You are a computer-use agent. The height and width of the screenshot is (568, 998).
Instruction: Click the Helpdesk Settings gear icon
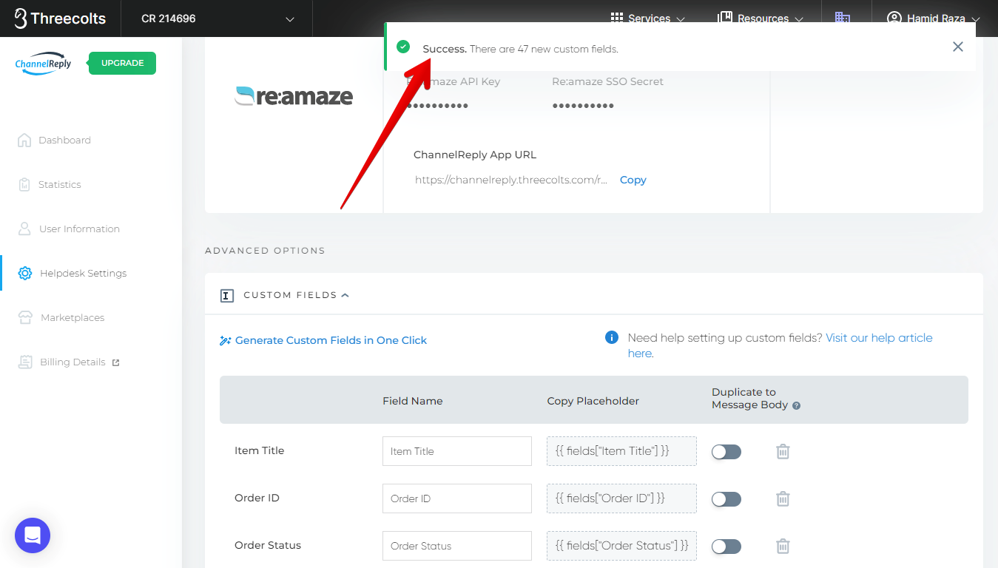pos(25,273)
